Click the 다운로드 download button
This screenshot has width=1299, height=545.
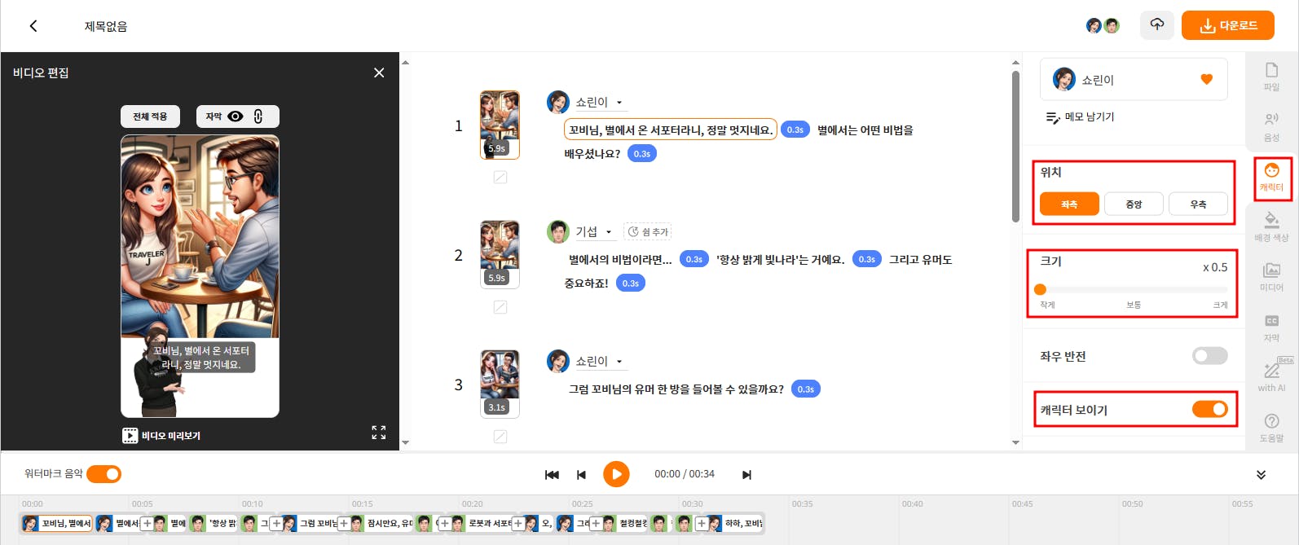click(x=1228, y=25)
